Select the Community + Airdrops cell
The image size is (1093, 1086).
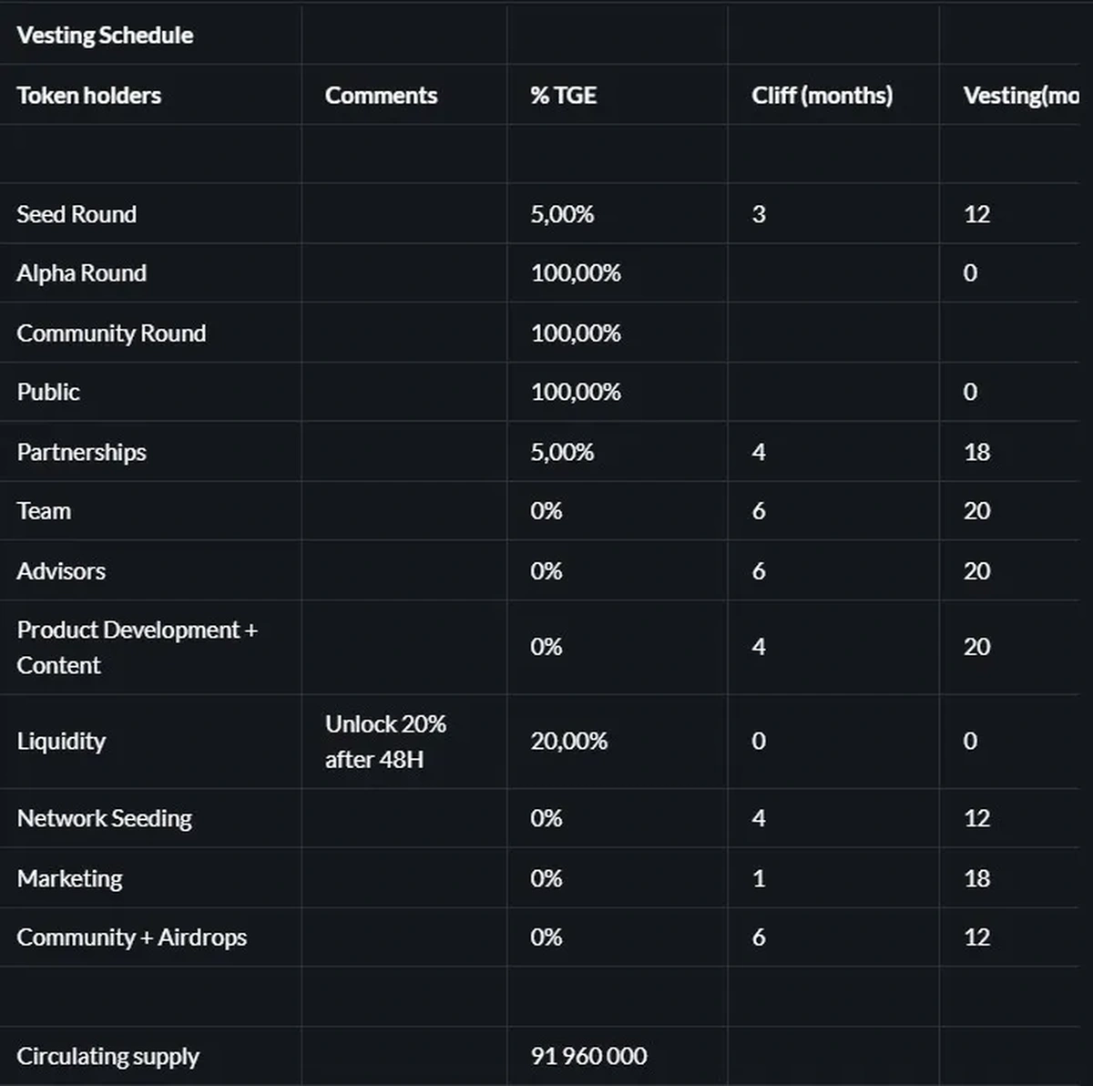click(x=131, y=937)
